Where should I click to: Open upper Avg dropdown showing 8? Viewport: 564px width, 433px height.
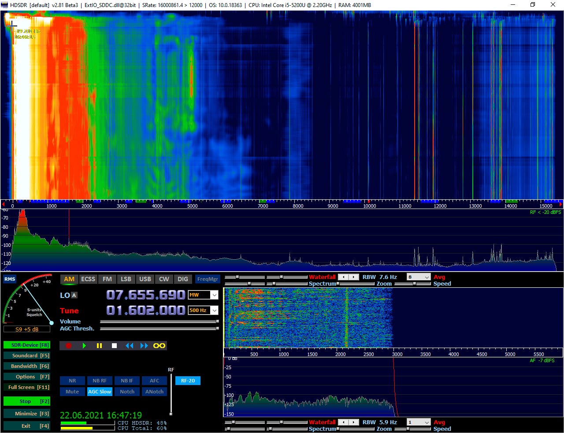[x=418, y=277]
